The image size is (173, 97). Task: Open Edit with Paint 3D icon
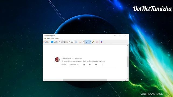102,42
